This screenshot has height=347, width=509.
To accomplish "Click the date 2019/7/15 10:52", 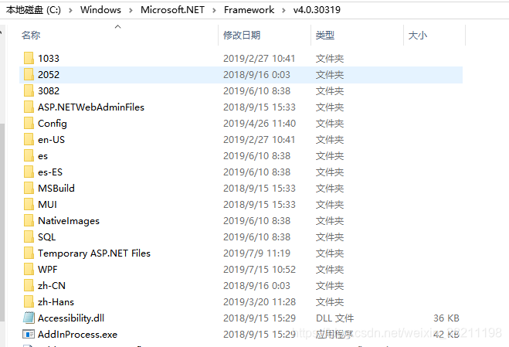I will (260, 270).
